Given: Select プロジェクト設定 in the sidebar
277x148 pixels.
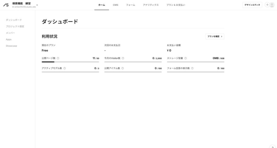Looking at the screenshot, I should [15, 26].
